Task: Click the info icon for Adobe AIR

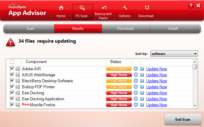Action: click(x=136, y=69)
